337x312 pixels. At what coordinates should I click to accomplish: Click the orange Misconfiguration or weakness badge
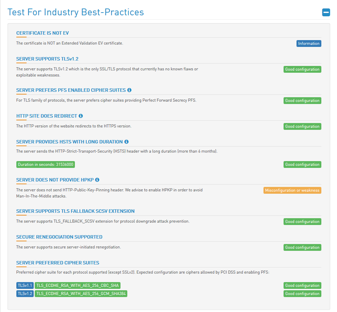292,190
